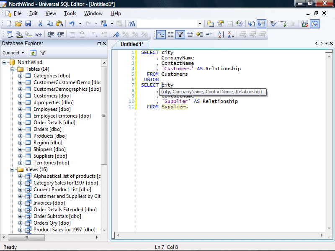Decrease line indent with the outdent icon
The width and height of the screenshot is (335, 251).
point(60,34)
